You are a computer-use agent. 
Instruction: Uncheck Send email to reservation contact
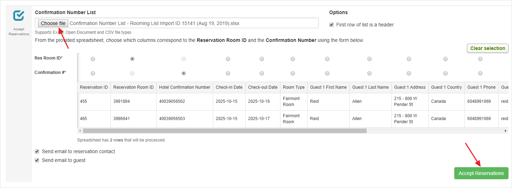[x=37, y=151]
